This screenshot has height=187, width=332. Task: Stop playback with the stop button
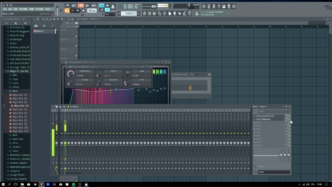[78, 11]
